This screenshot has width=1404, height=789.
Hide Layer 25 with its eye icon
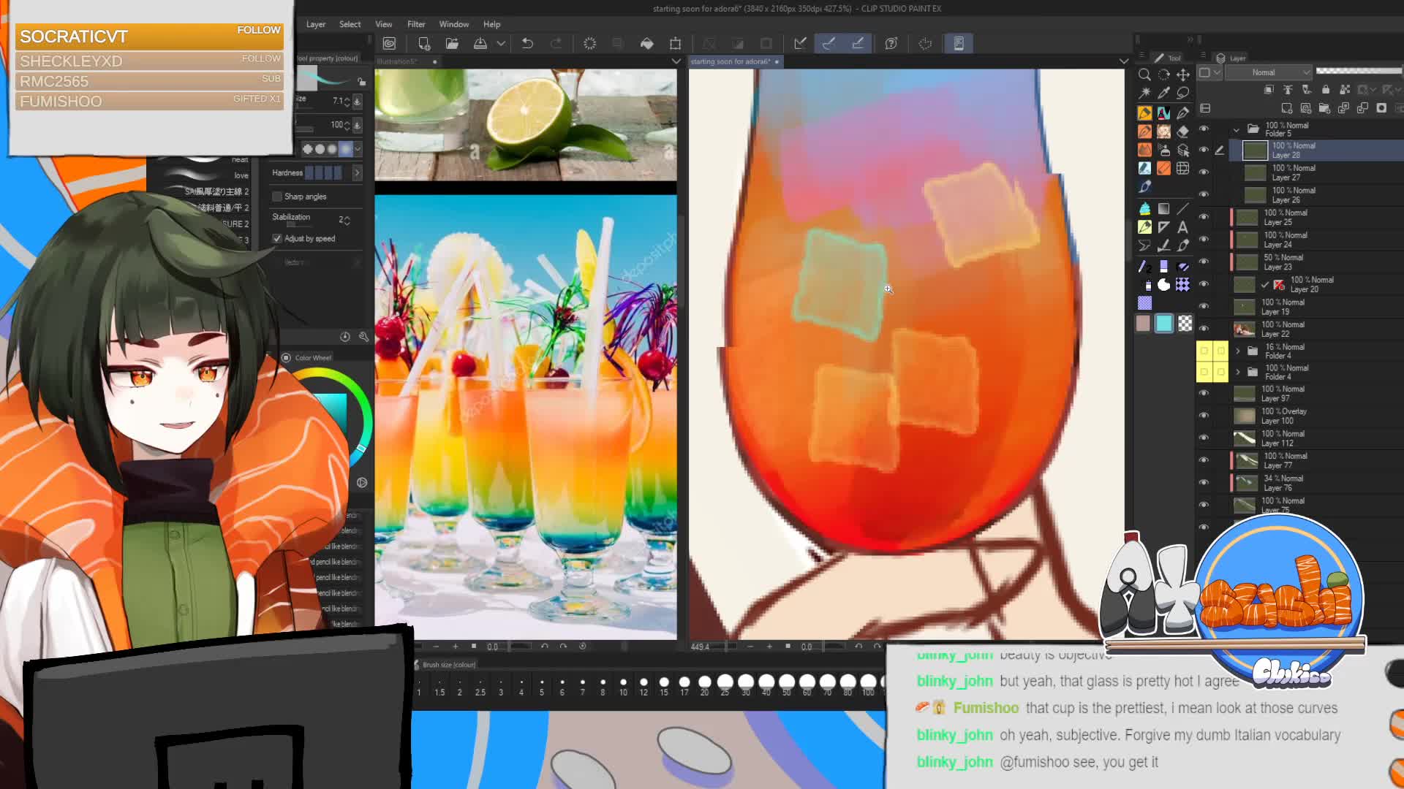point(1204,217)
